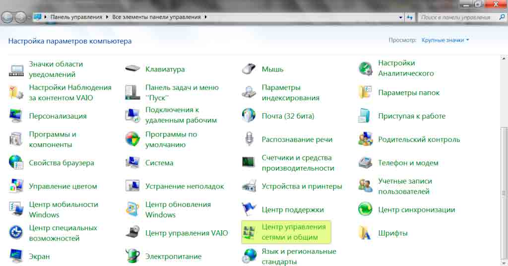This screenshot has height=266, width=508.
Task: Select Все элементы панели управления breadcrumb
Action: click(x=156, y=17)
